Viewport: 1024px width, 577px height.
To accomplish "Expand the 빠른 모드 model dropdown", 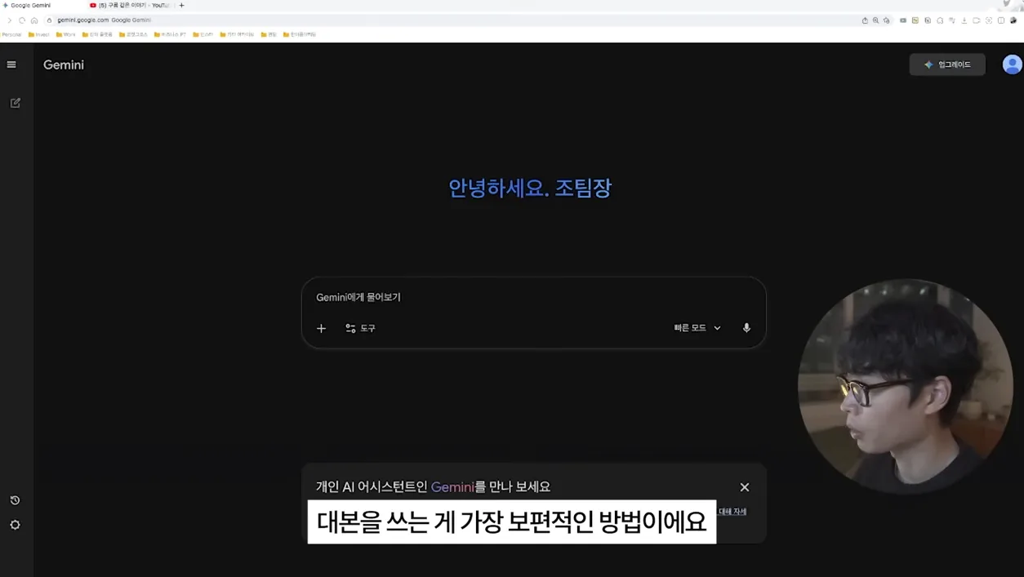I will (x=697, y=328).
